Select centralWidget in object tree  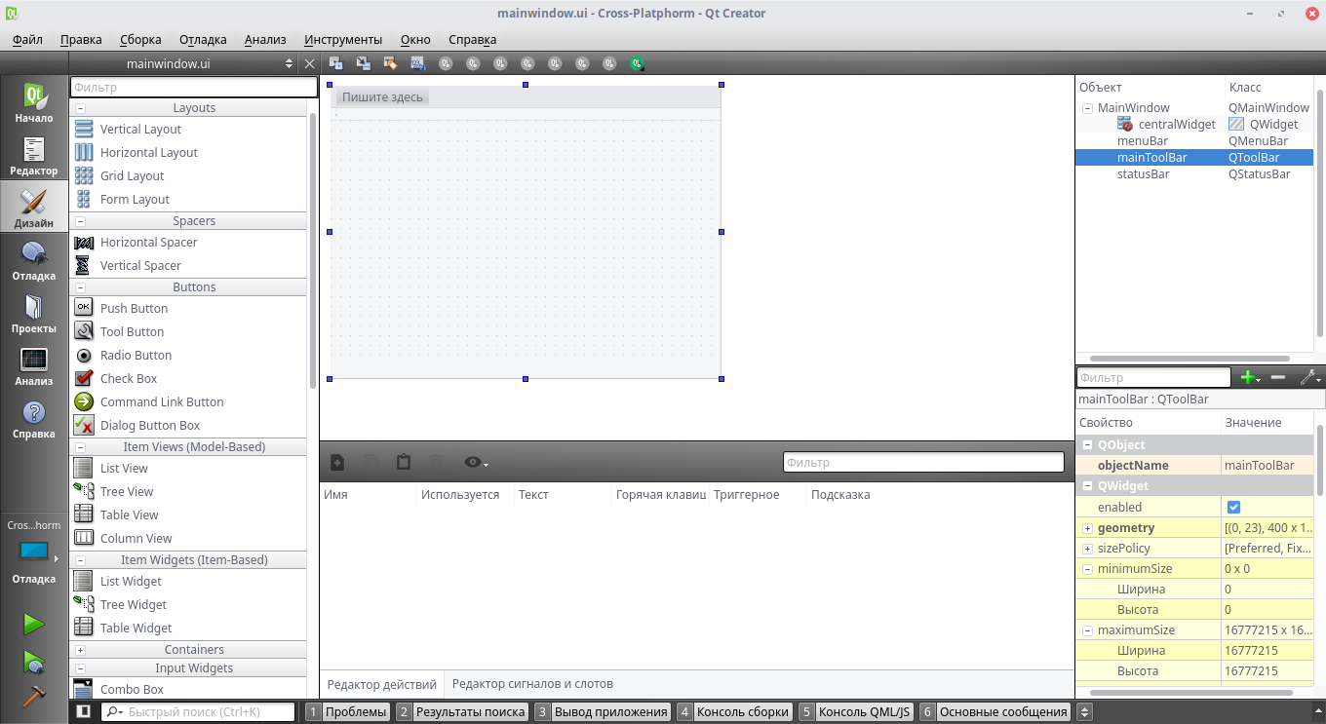click(x=1176, y=125)
